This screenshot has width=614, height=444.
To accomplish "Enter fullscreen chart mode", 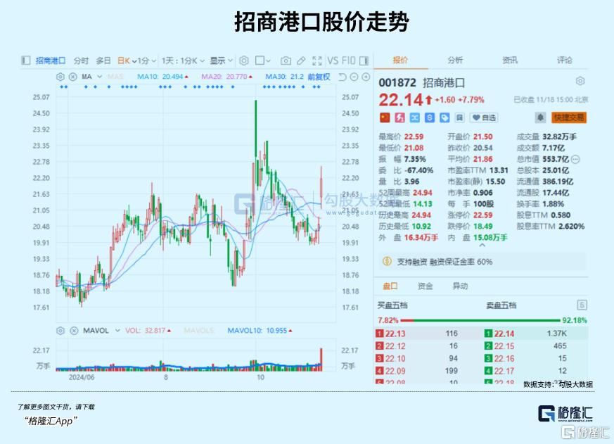I will (316, 61).
